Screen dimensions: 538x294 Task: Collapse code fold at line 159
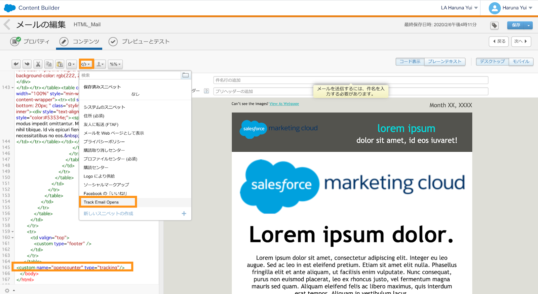tap(13, 232)
